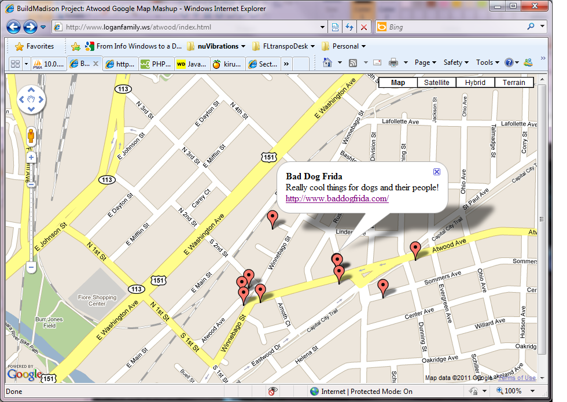Pan map up with top arrow
Screen dimensions: 567x402
(31, 90)
